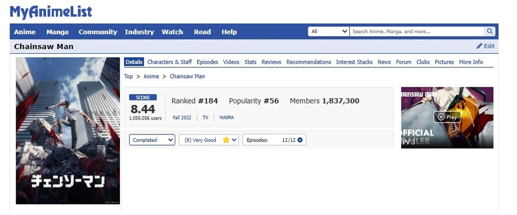The image size is (517, 215).
Task: Click the Fall 2022 season link
Action: pyautogui.click(x=182, y=118)
